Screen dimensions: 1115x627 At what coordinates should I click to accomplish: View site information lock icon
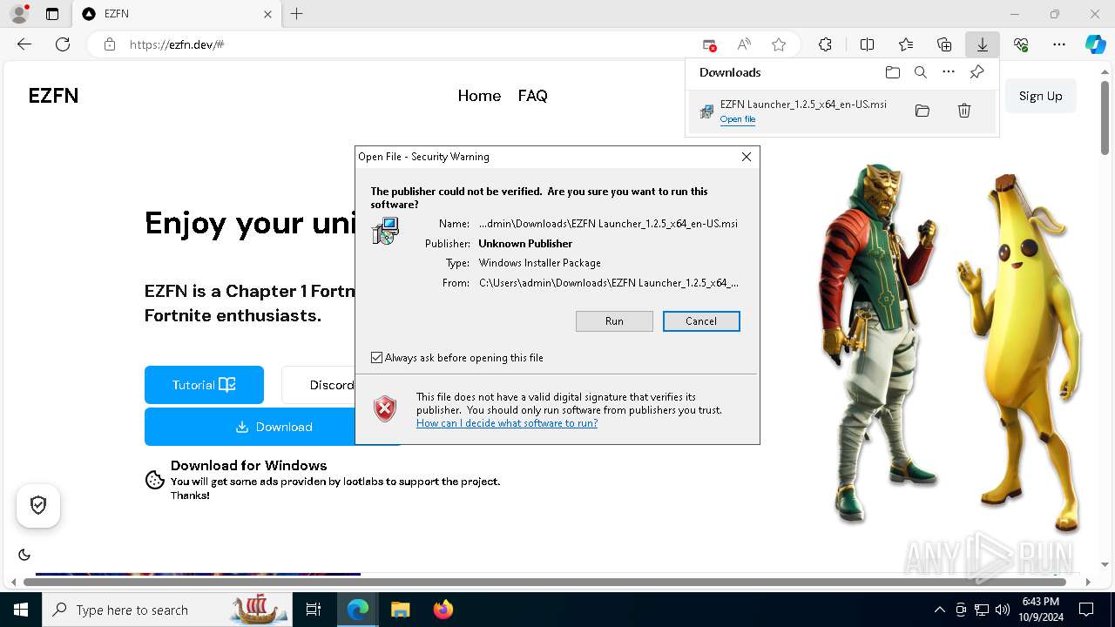tap(110, 44)
